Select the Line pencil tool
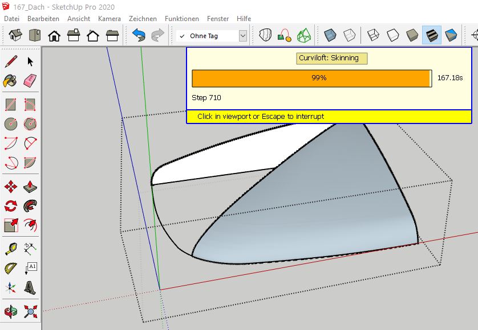Screen dimensions: 478x330 pos(11,61)
